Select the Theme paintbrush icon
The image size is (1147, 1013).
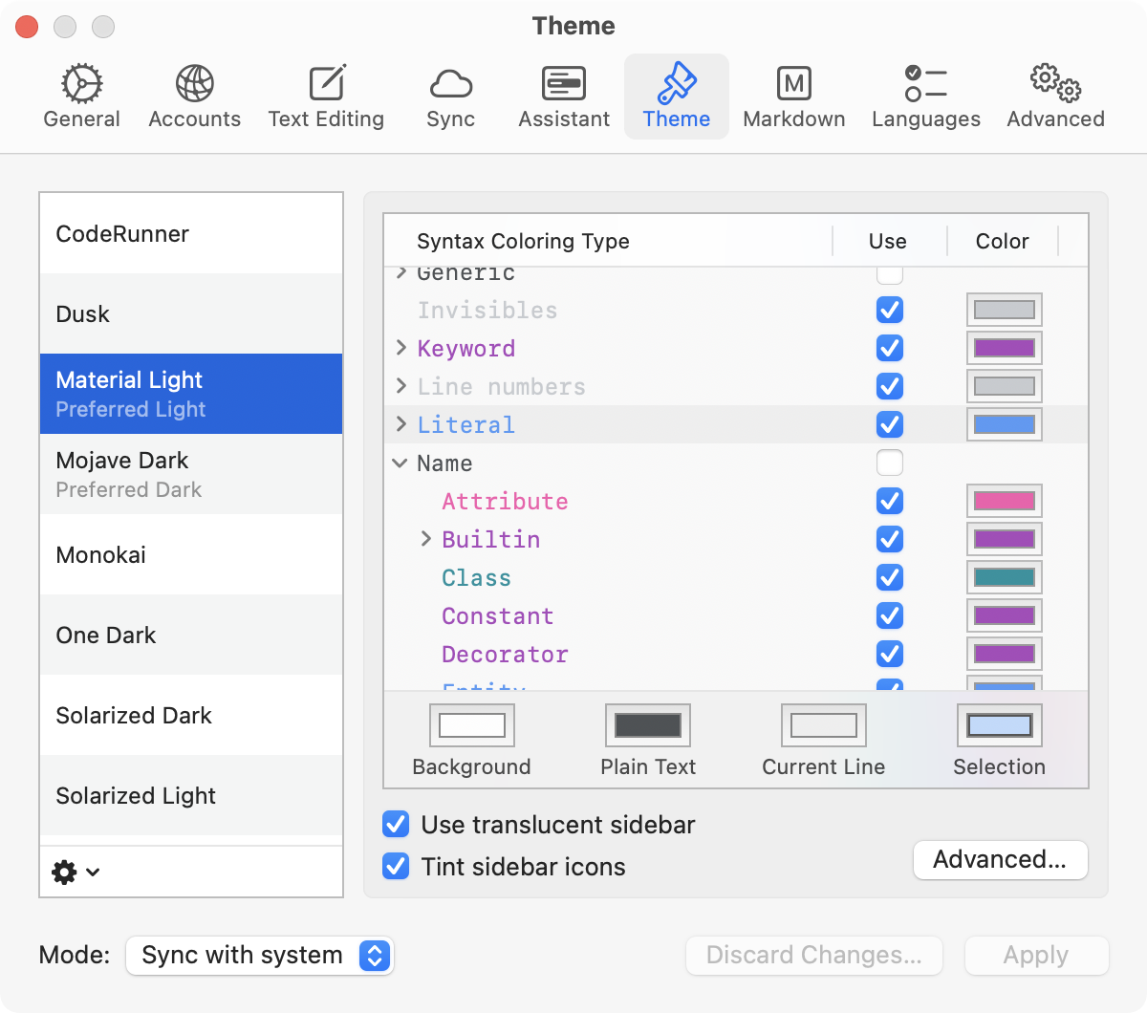click(x=677, y=83)
